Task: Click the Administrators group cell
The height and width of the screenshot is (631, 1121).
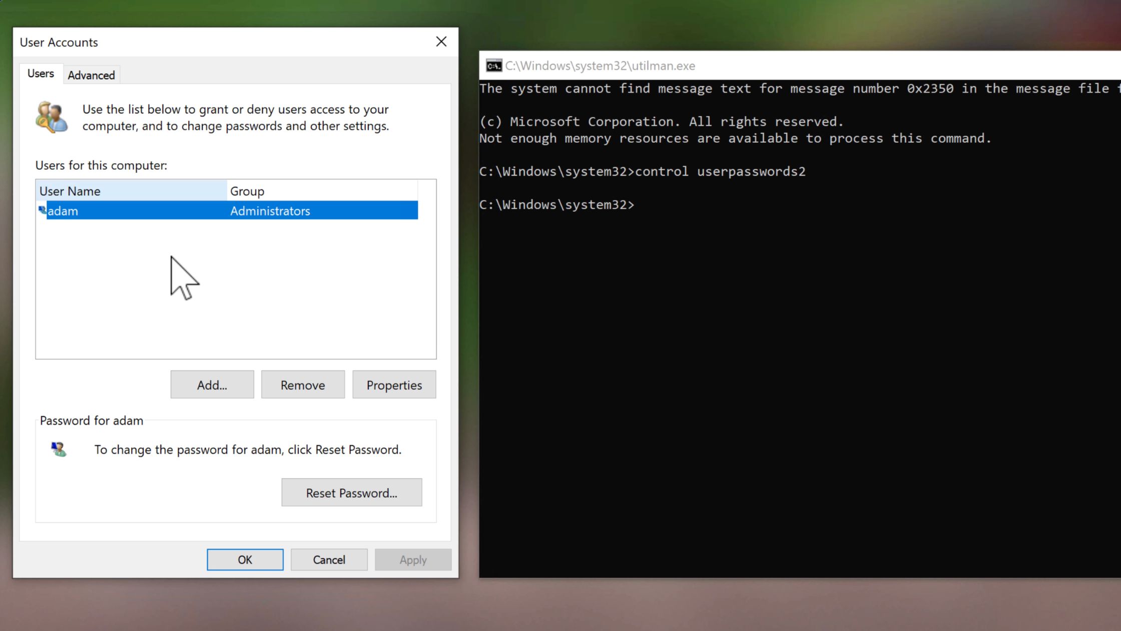Action: (x=270, y=211)
